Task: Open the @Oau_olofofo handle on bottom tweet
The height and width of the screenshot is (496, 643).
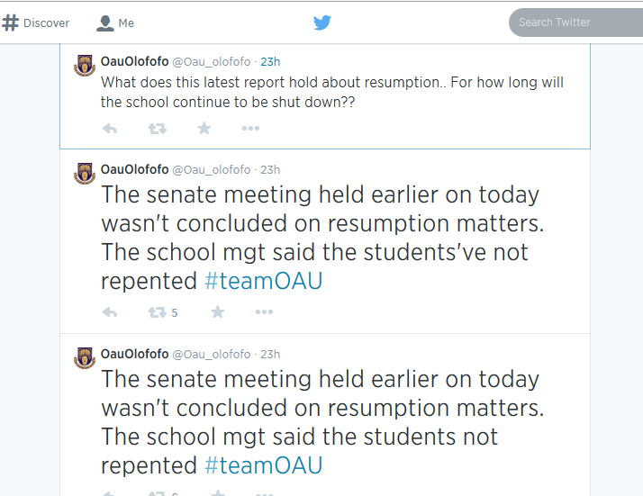Action: click(212, 354)
